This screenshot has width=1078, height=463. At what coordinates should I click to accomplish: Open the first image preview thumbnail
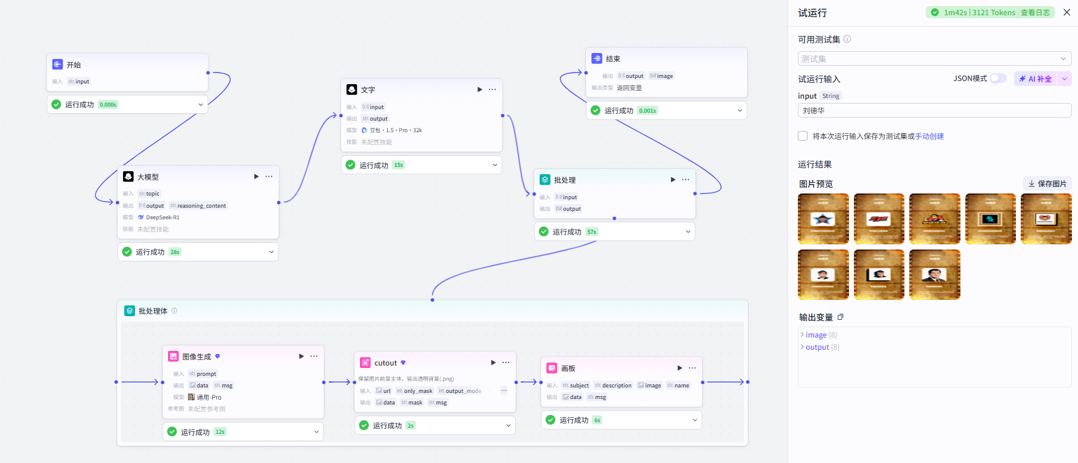pos(823,219)
